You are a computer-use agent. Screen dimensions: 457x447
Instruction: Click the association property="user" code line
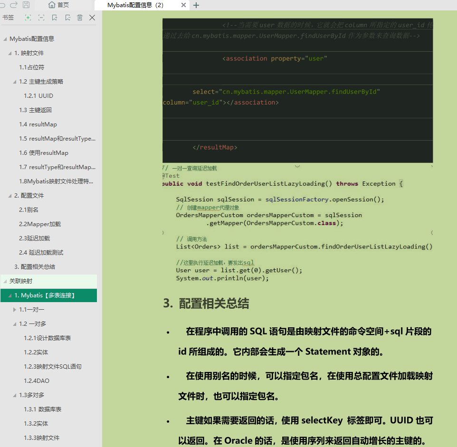pyautogui.click(x=275, y=58)
